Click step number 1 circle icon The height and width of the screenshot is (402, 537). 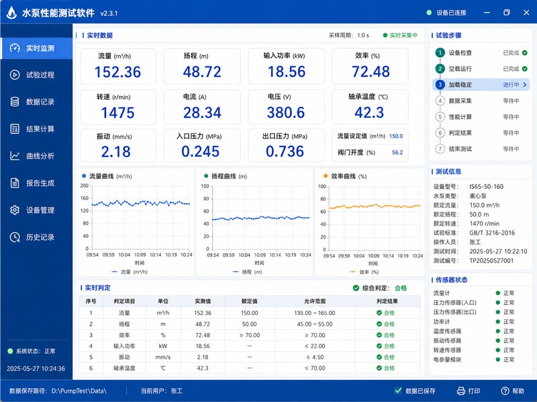click(x=440, y=53)
